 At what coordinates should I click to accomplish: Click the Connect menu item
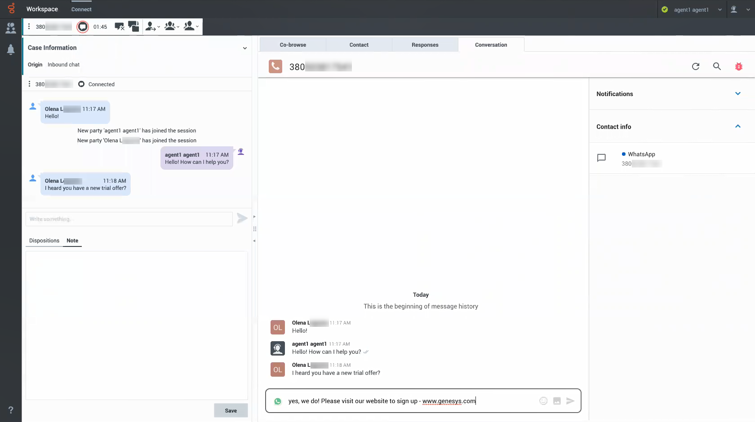click(x=81, y=9)
